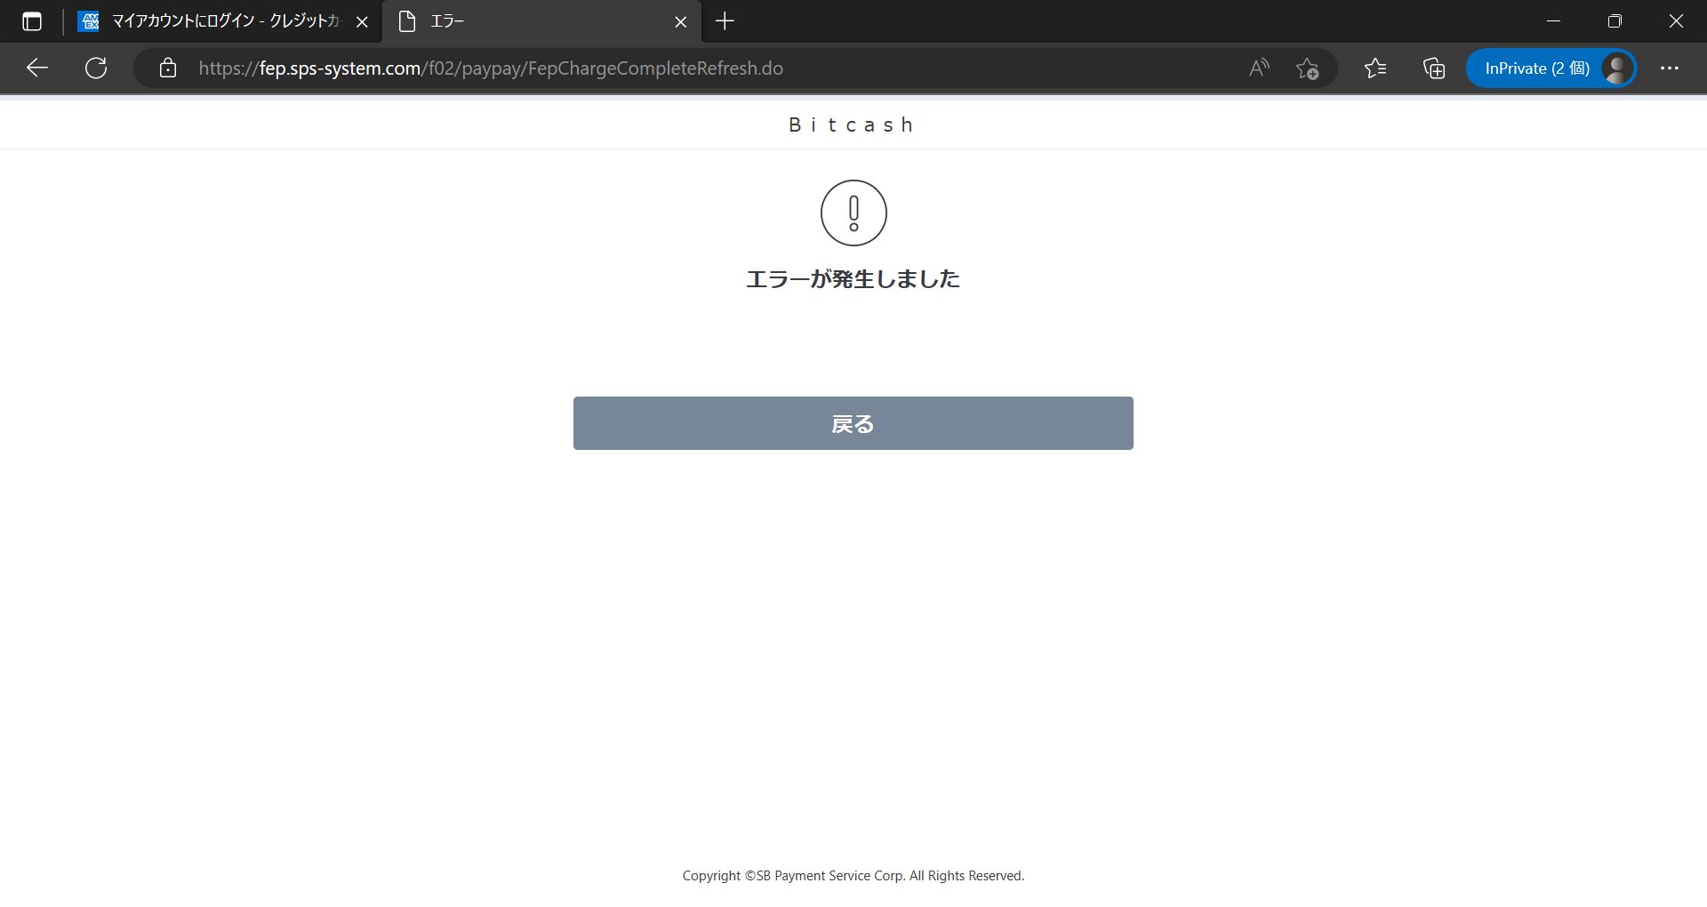Viewport: 1707px width, 907px height.
Task: Open the tab actions menu icon
Action: (x=32, y=21)
